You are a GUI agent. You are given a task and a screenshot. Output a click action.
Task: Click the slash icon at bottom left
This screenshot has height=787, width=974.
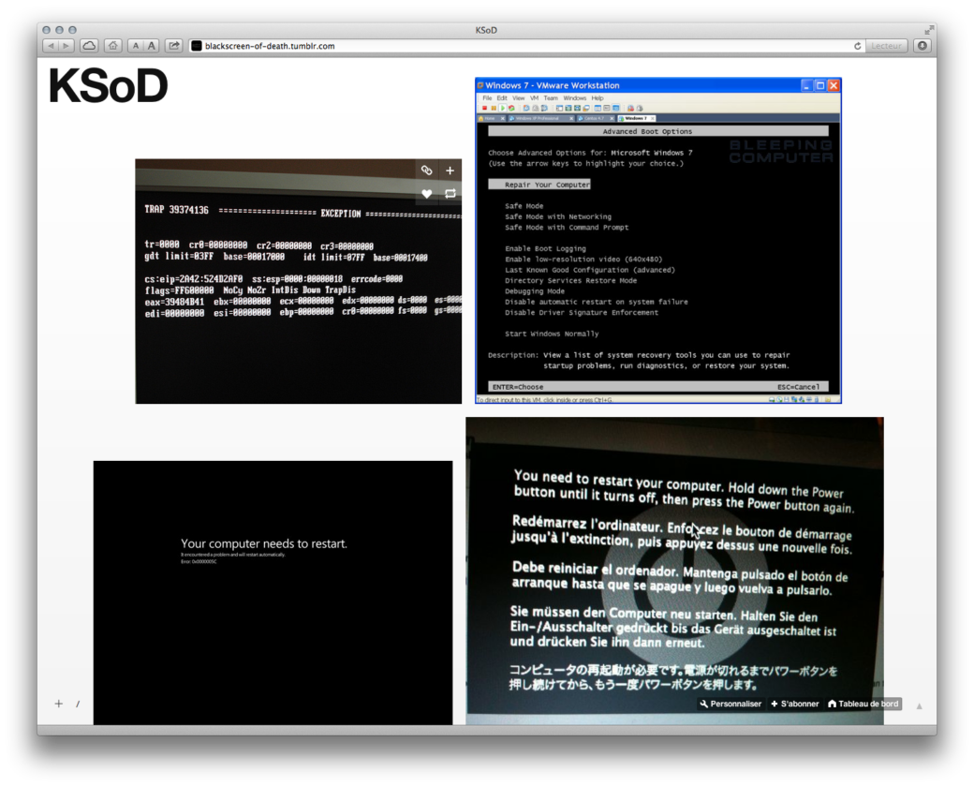(78, 704)
